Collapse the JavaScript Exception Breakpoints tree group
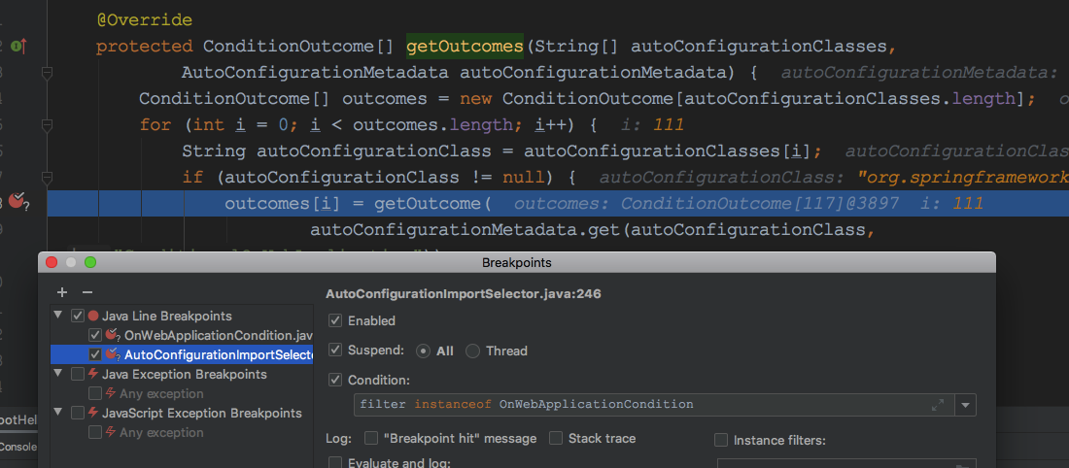 coord(58,413)
